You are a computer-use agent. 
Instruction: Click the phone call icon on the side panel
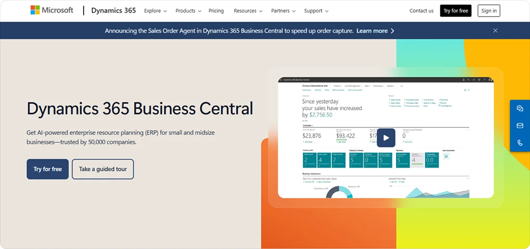[520, 143]
